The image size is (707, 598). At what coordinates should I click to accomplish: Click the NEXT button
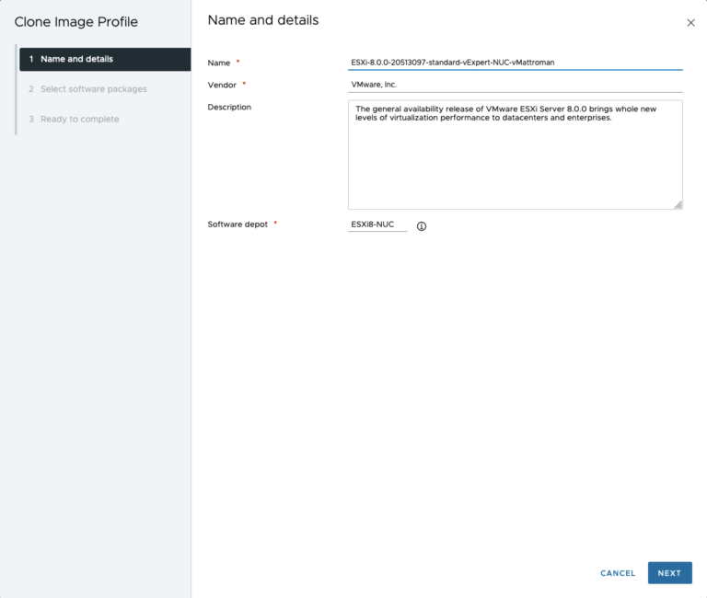click(x=669, y=573)
